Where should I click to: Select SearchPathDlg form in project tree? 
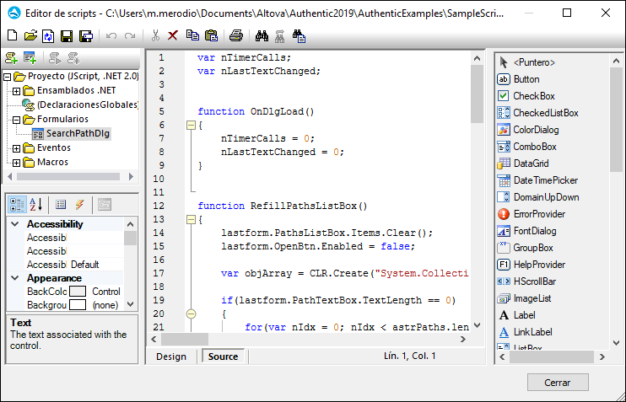coord(78,133)
